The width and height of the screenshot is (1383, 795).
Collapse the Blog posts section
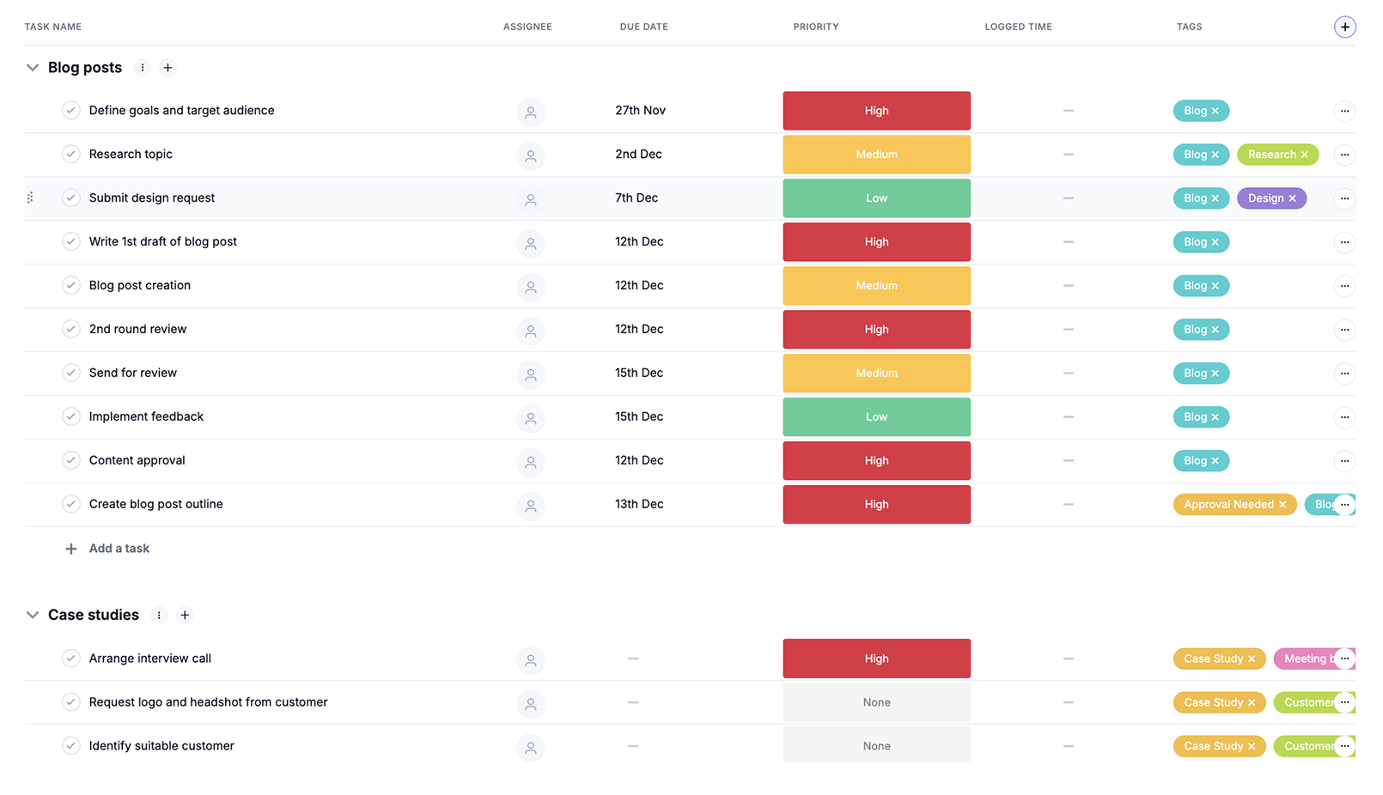pos(33,68)
